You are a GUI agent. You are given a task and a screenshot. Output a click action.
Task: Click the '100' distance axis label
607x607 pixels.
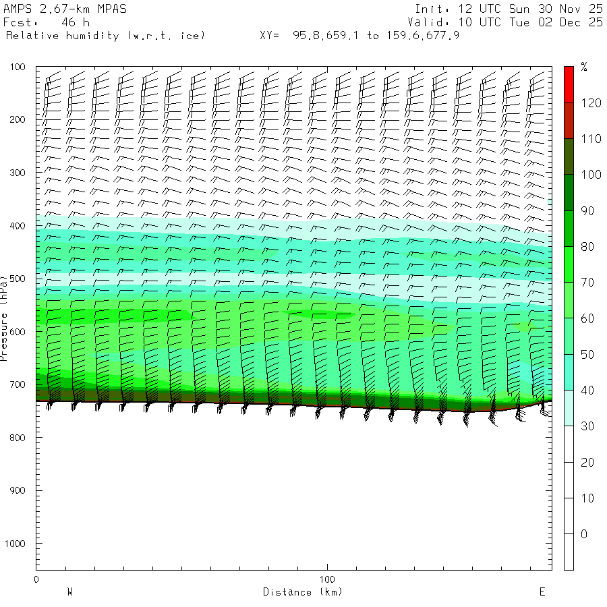pyautogui.click(x=327, y=579)
